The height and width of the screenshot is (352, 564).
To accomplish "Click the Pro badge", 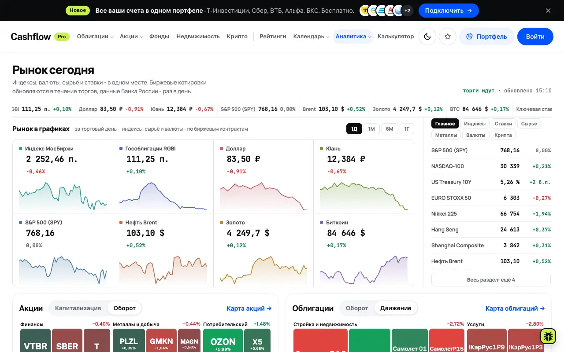I will click(62, 37).
